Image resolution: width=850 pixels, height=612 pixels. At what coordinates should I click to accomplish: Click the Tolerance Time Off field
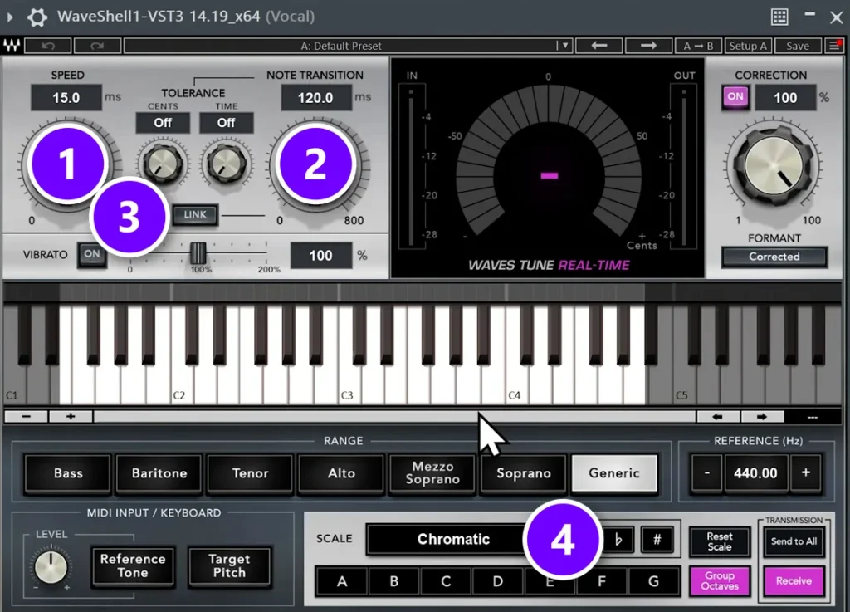point(226,123)
